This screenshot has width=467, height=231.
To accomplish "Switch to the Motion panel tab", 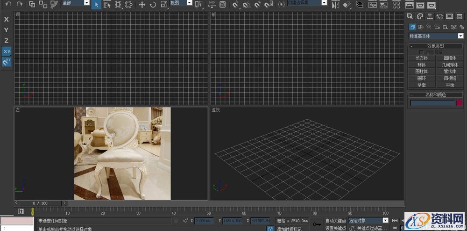I will point(439,16).
